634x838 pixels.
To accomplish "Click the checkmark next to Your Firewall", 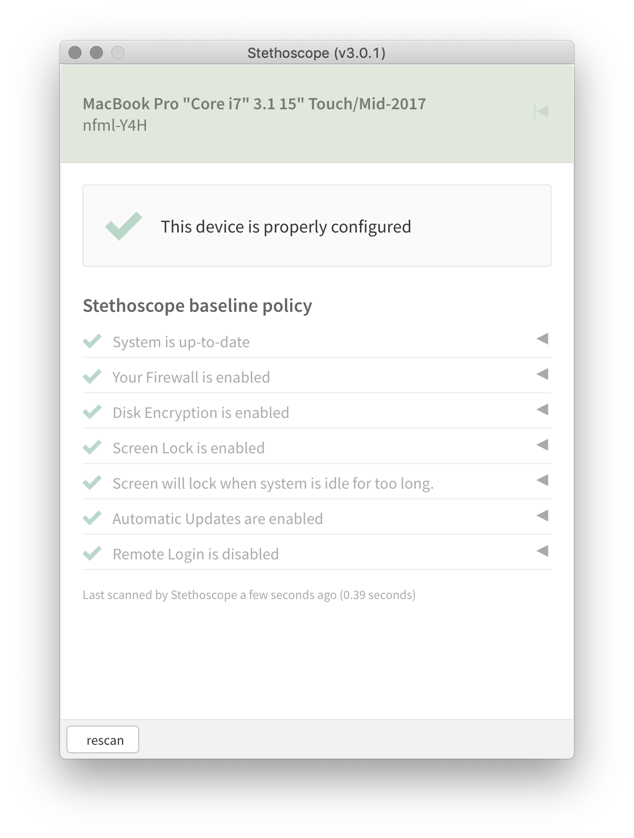I will pyautogui.click(x=93, y=377).
